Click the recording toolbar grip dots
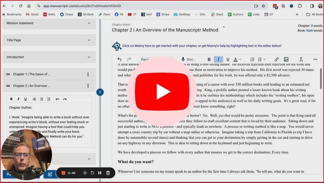 pyautogui.click(x=85, y=173)
